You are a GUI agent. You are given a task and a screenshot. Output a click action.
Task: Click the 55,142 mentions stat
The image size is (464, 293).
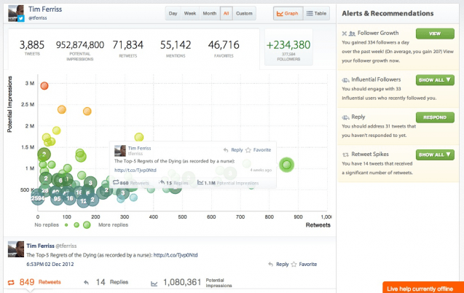click(x=176, y=48)
